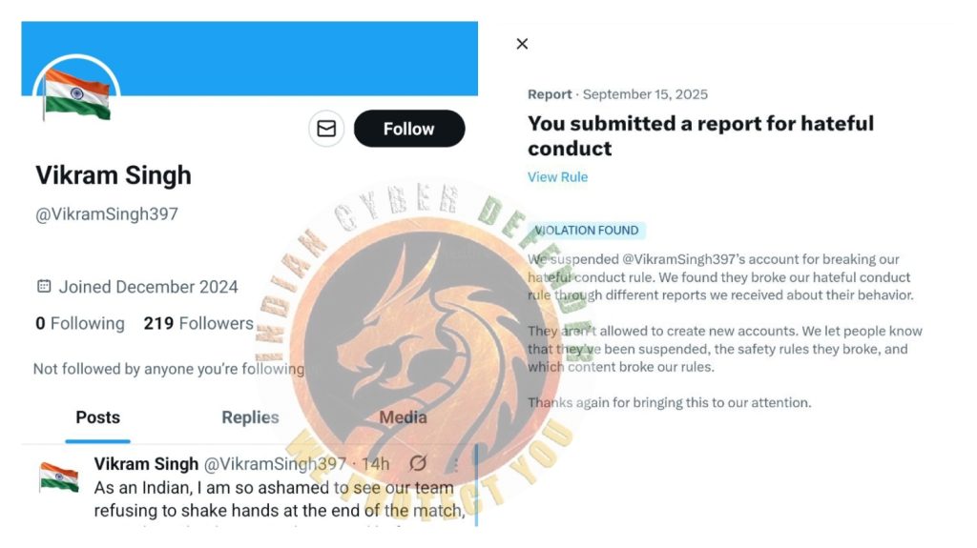The height and width of the screenshot is (548, 977).
Task: Click the @VikramSingh397 handle in the post
Action: [275, 464]
